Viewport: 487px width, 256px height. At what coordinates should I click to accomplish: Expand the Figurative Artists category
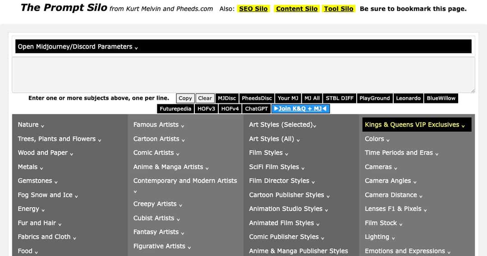162,246
